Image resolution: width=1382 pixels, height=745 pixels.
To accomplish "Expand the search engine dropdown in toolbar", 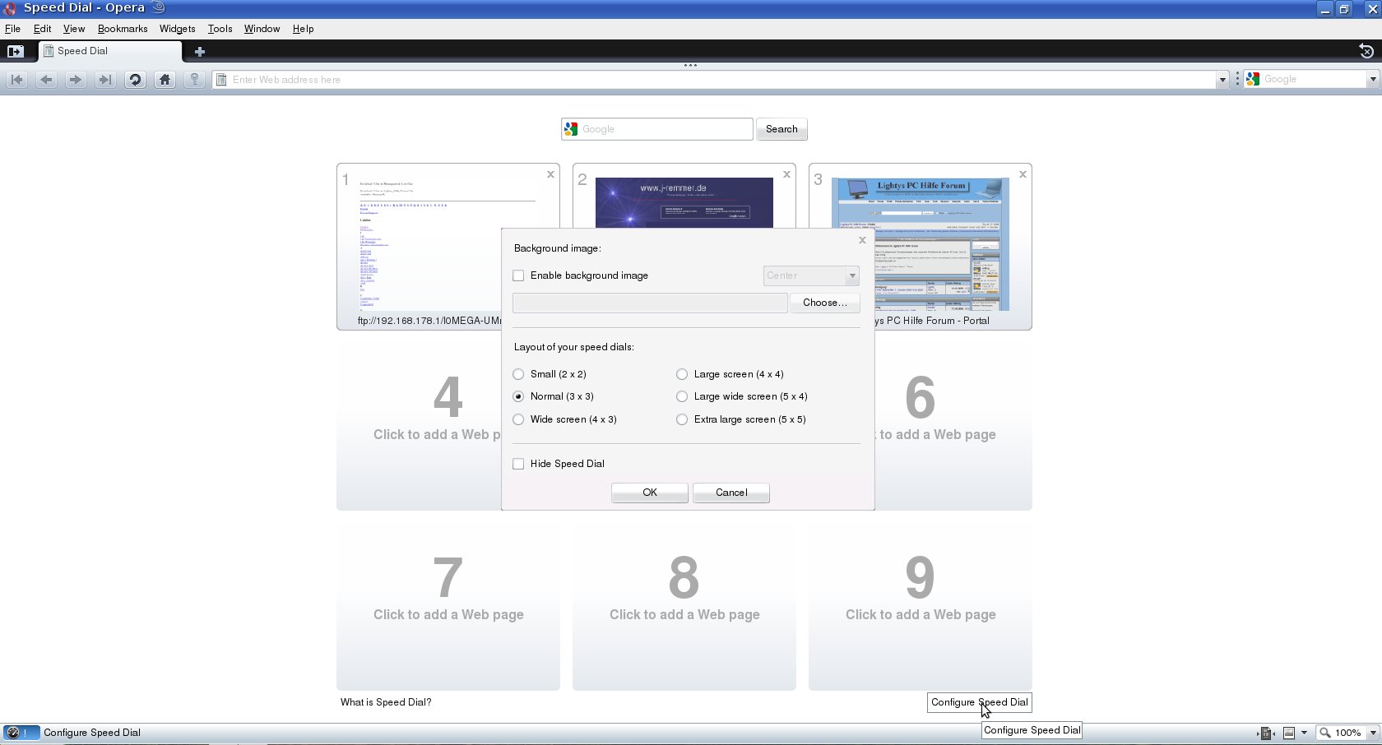I will coord(1372,80).
